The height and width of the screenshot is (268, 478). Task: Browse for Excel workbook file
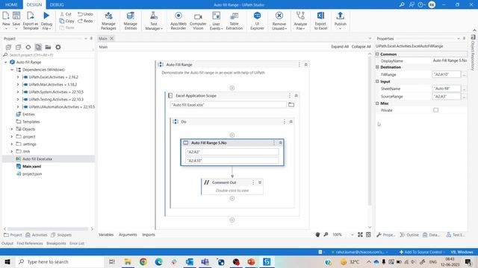[291, 104]
